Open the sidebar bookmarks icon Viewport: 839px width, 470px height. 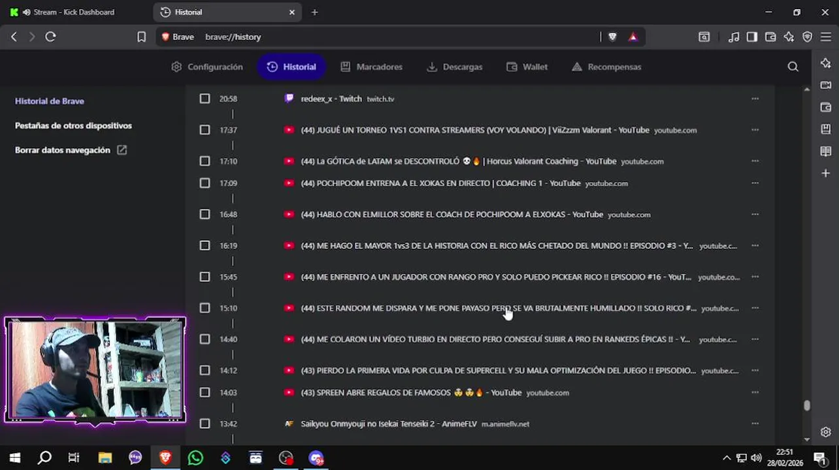click(826, 129)
